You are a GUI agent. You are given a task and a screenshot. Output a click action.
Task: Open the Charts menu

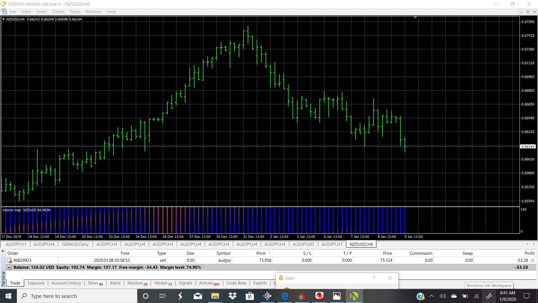pos(58,12)
